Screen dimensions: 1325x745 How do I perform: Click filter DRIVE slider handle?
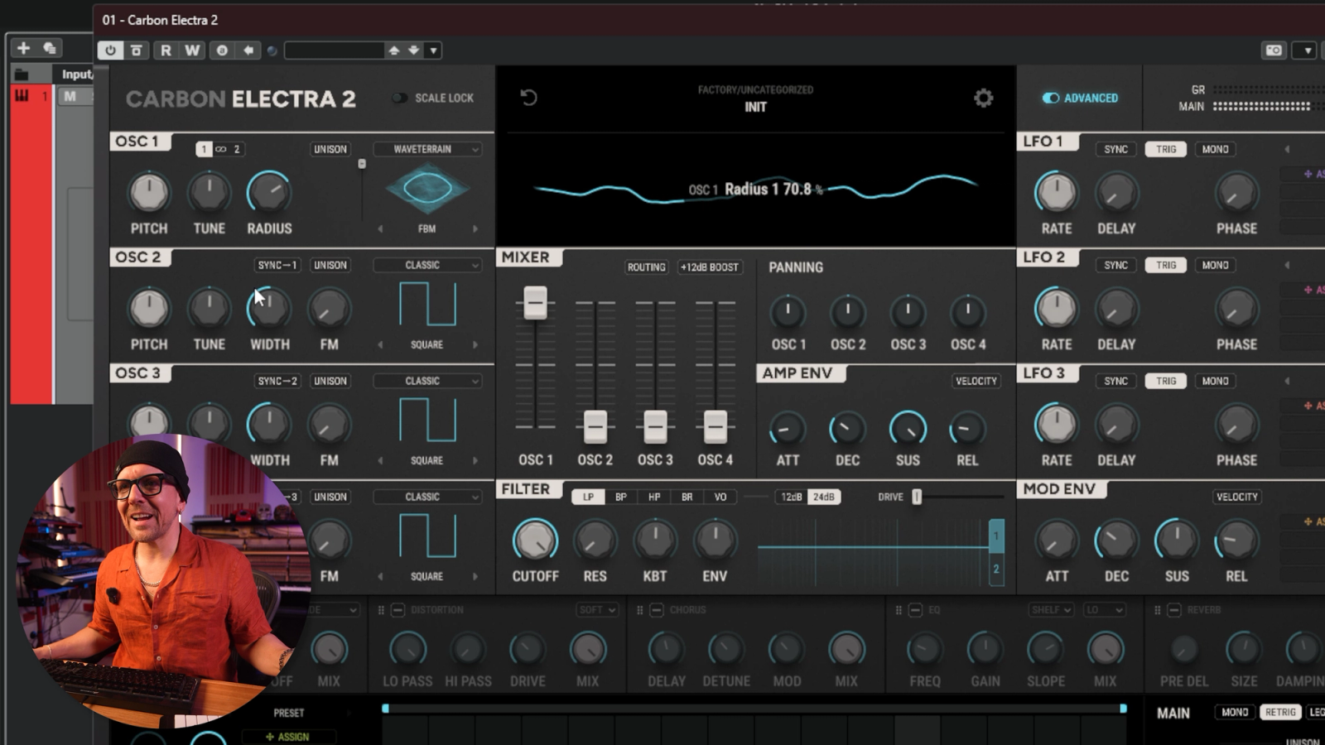917,497
